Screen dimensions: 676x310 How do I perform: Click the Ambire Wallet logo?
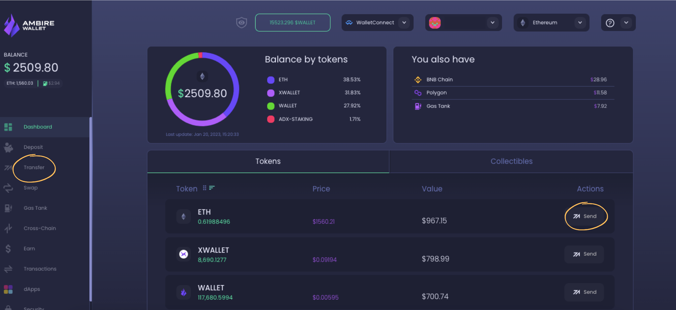(29, 25)
